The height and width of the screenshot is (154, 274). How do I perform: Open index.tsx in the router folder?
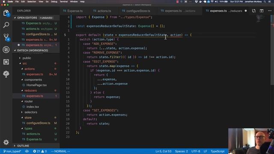click(x=33, y=107)
